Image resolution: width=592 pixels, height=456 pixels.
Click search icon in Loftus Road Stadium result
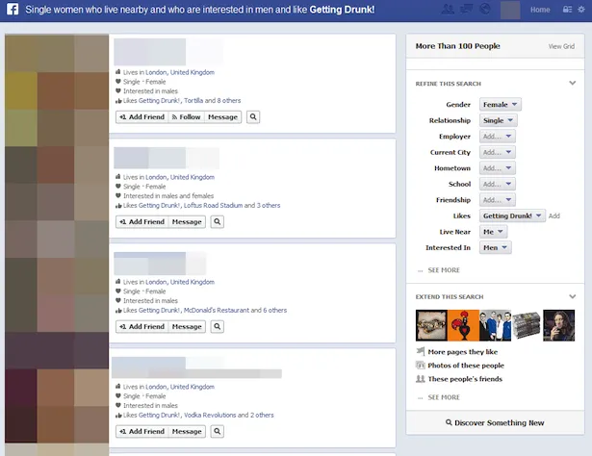(218, 222)
